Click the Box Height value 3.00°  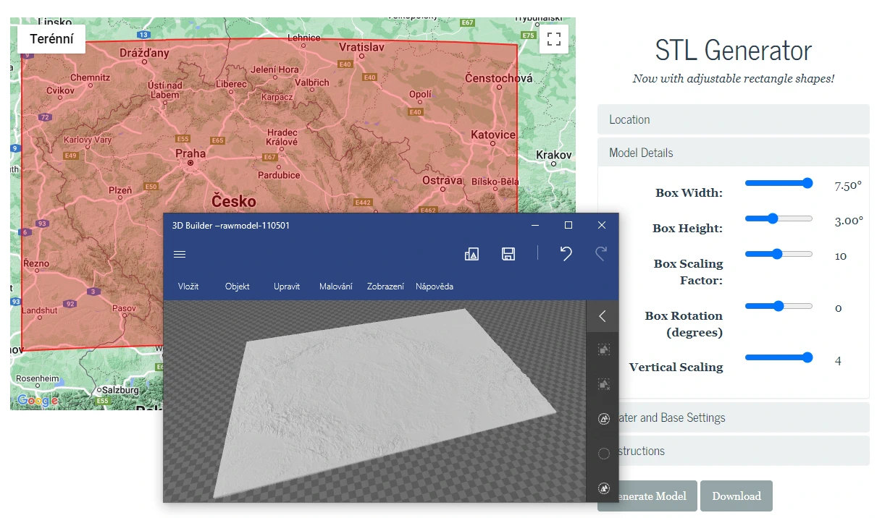click(849, 221)
